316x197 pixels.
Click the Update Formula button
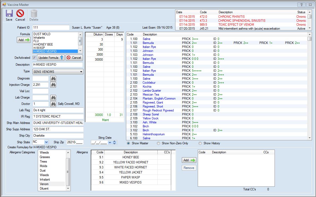click(x=51, y=58)
